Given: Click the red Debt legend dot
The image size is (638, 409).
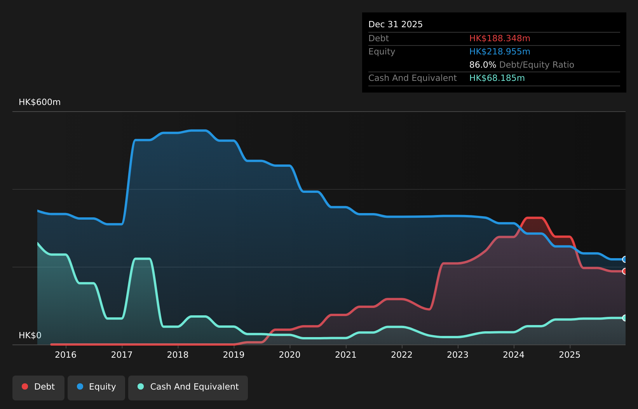Looking at the screenshot, I should click(x=25, y=386).
